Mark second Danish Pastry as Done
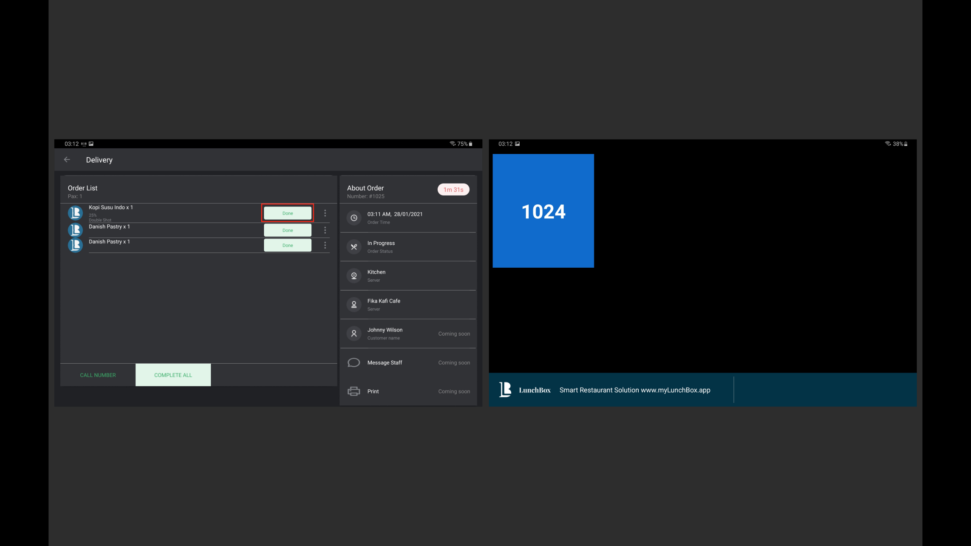Viewport: 971px width, 546px height. tap(288, 245)
